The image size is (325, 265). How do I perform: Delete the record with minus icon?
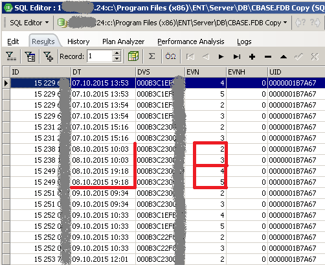[x=268, y=57]
